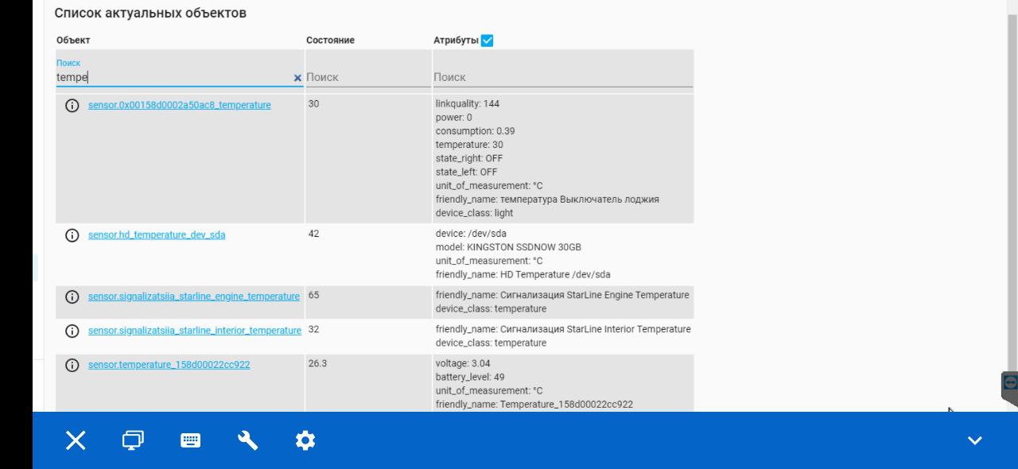Close the remote session with X icon
The height and width of the screenshot is (469, 1018).
click(x=76, y=440)
